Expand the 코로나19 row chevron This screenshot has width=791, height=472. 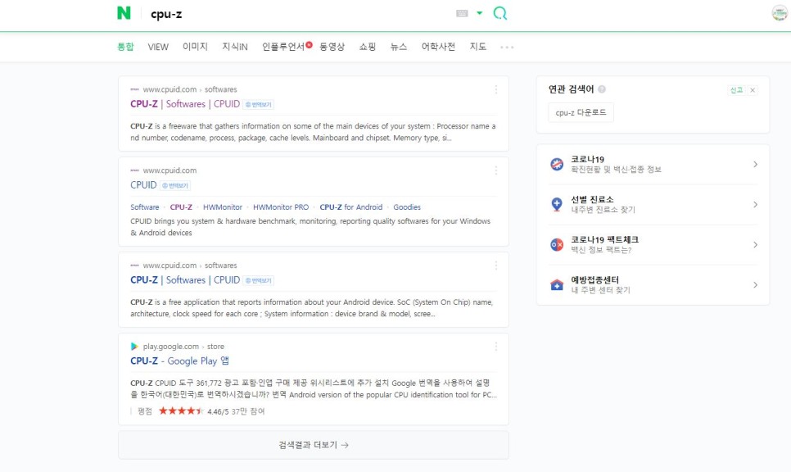[755, 164]
